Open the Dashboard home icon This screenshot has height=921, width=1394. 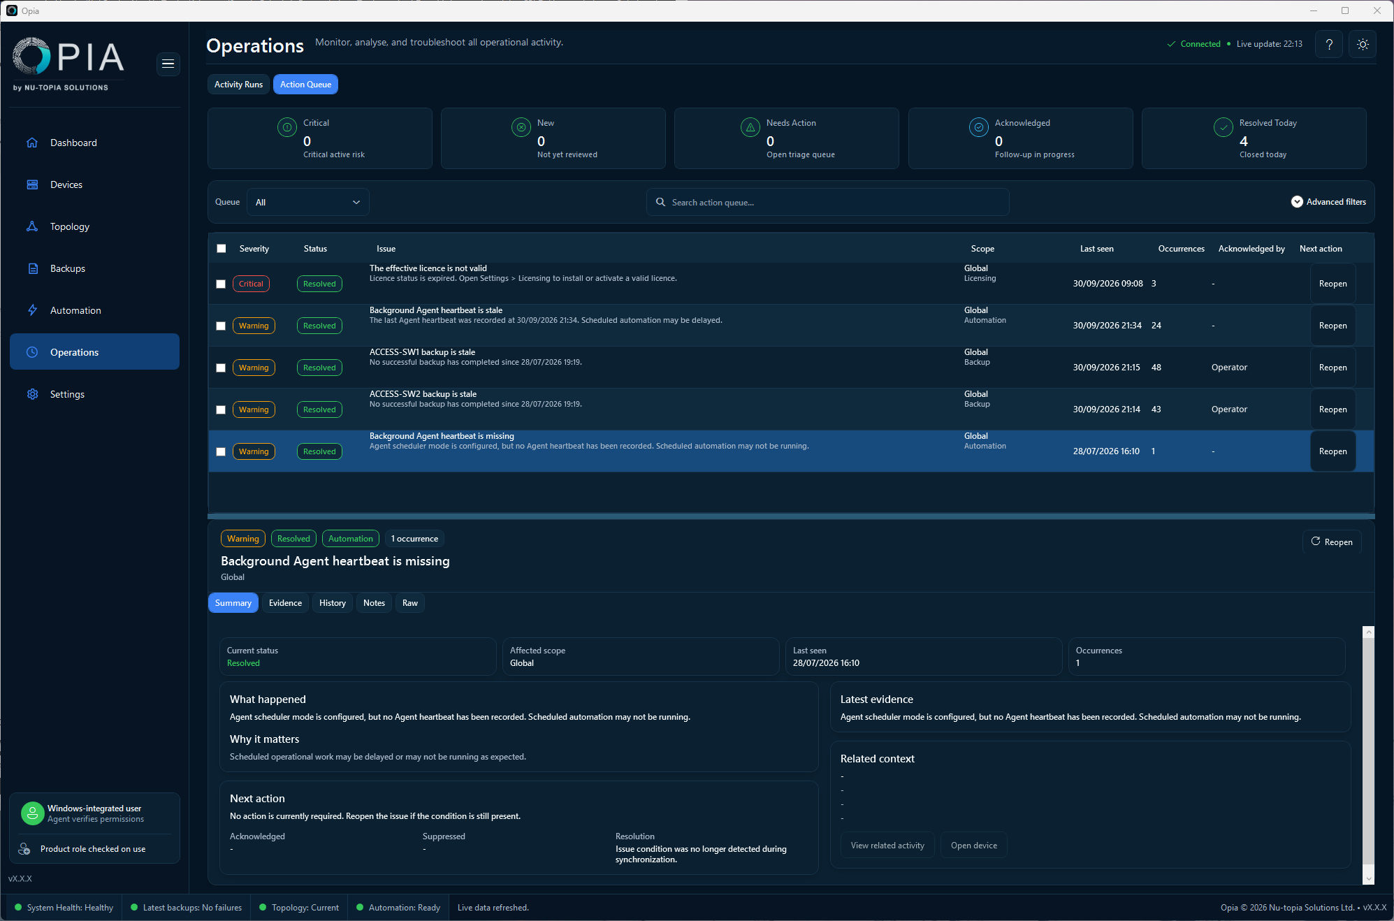tap(32, 143)
